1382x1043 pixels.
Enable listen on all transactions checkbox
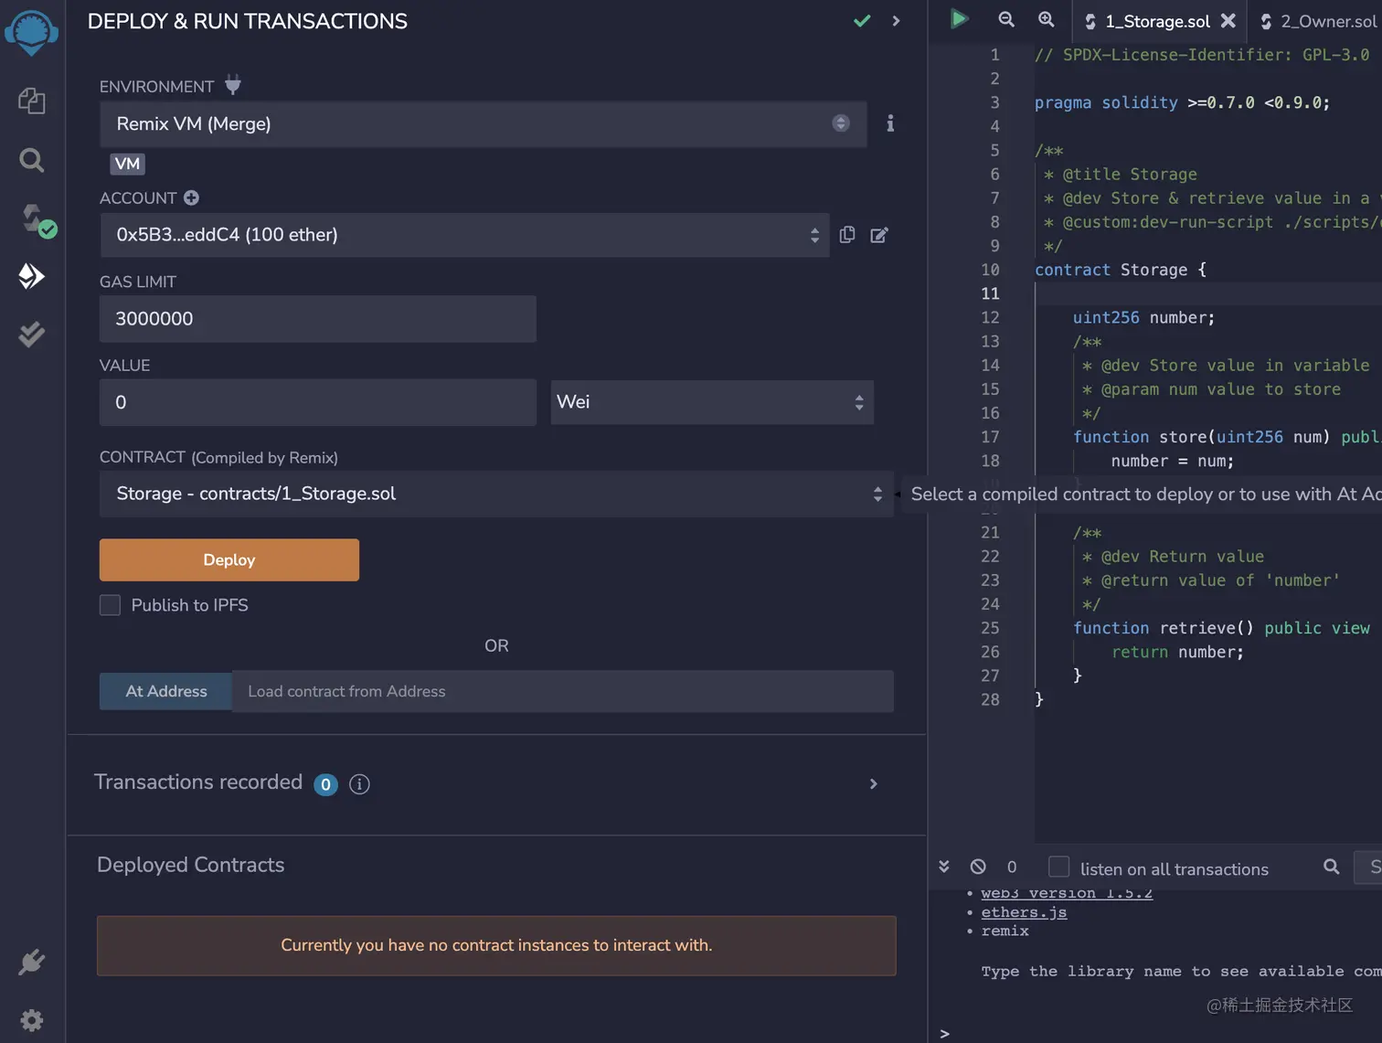(x=1059, y=867)
